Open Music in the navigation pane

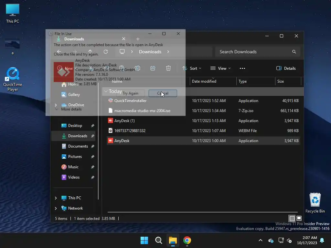(73, 167)
